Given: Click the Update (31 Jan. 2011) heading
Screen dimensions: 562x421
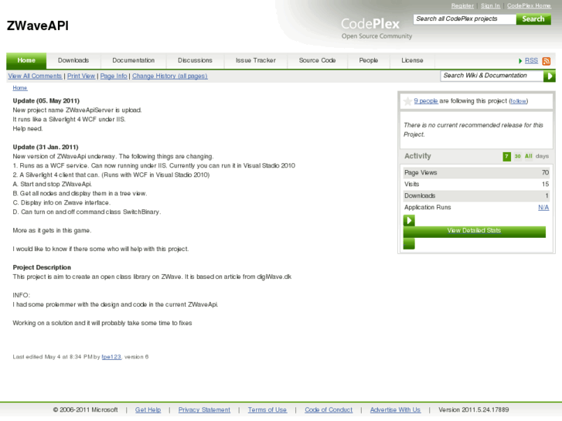Looking at the screenshot, I should (46, 148).
